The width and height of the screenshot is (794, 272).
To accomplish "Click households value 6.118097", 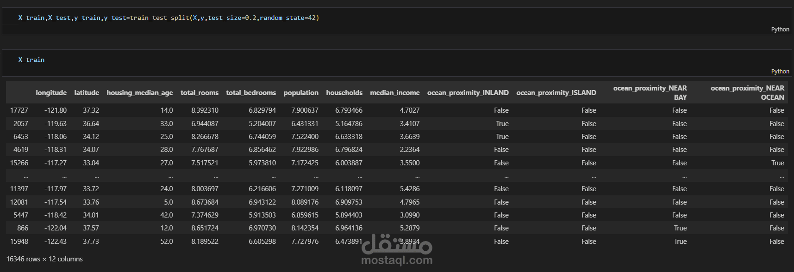I will [349, 189].
